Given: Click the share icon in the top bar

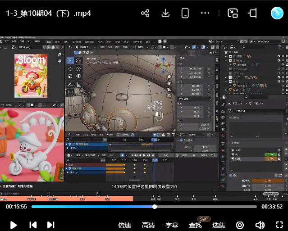Looking at the screenshot, I should (x=145, y=13).
